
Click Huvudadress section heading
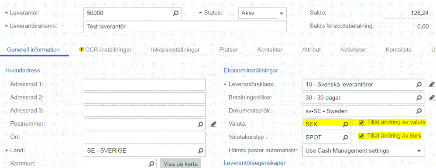tap(23, 70)
